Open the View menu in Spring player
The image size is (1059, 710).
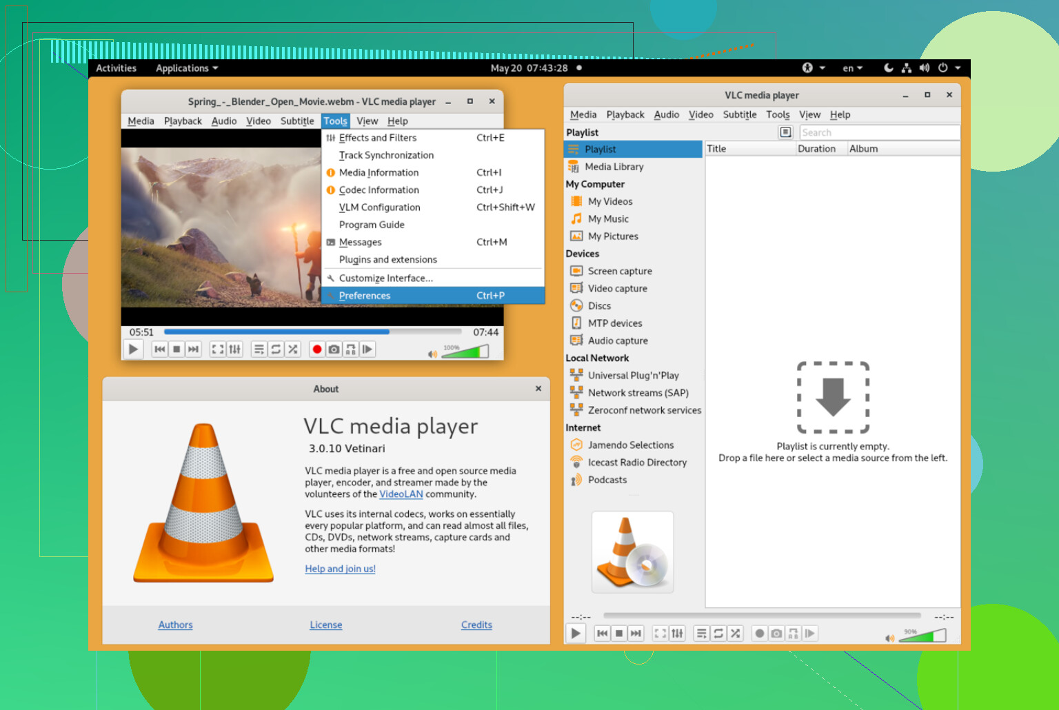point(367,121)
